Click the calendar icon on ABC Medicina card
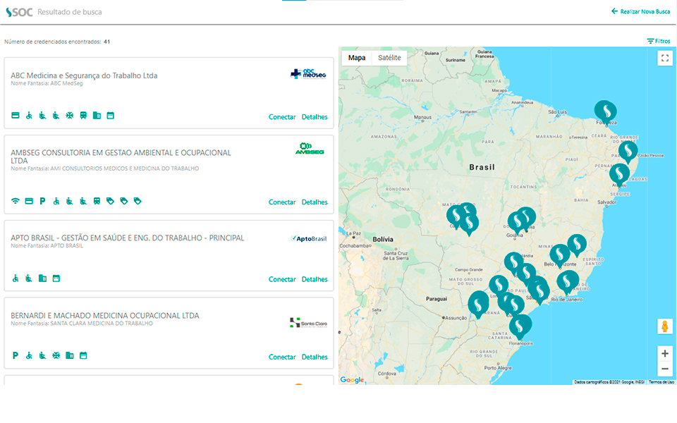This screenshot has height=423, width=677. pyautogui.click(x=111, y=115)
